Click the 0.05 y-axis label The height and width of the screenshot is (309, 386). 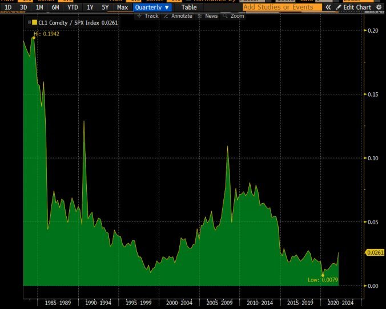click(373, 222)
